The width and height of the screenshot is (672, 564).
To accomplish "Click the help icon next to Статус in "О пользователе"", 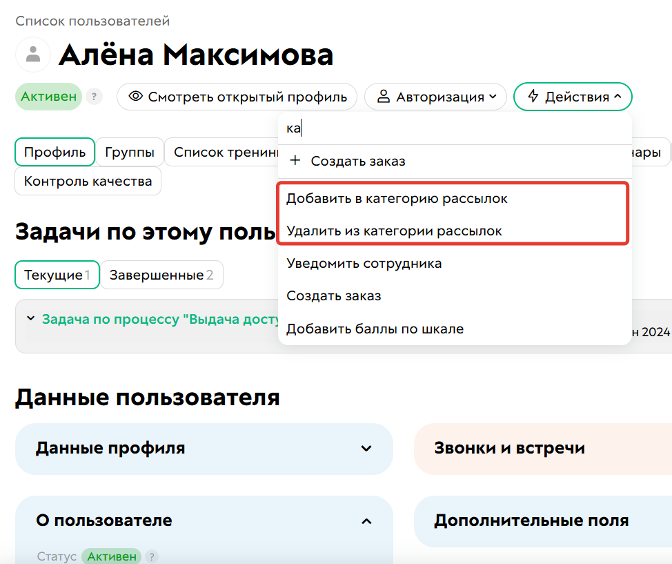I will [x=151, y=556].
